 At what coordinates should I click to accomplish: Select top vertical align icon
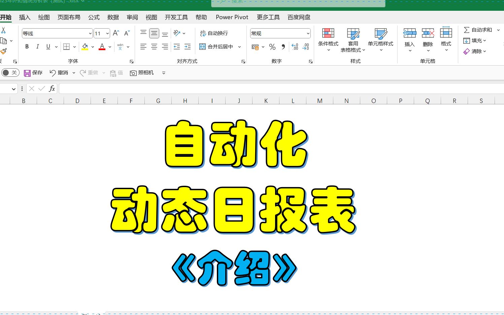143,33
